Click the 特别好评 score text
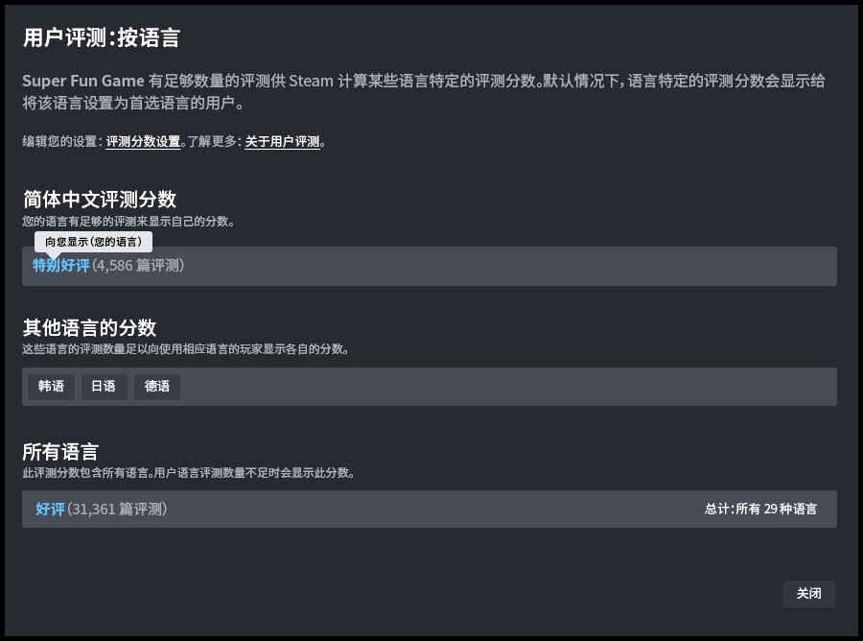Screen dimensions: 863x641 click(61, 265)
